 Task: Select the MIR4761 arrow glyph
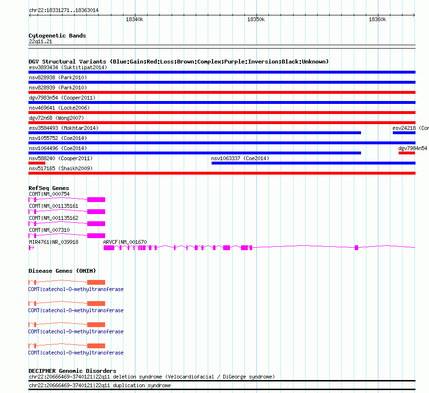click(x=31, y=248)
